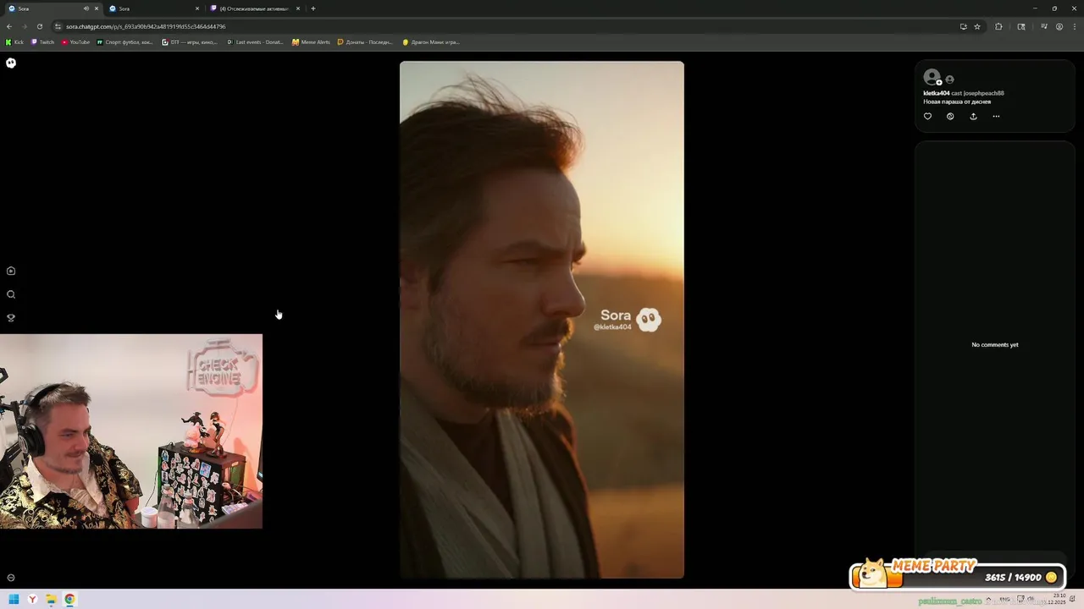This screenshot has height=609, width=1084.
Task: Open the Донаты bookmark
Action: 365,41
